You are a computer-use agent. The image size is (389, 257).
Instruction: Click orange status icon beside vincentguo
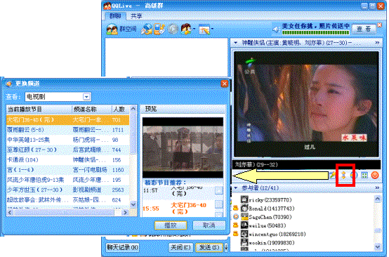coord(236,233)
